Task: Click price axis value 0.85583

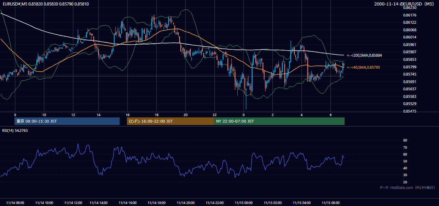Action: tap(409, 96)
